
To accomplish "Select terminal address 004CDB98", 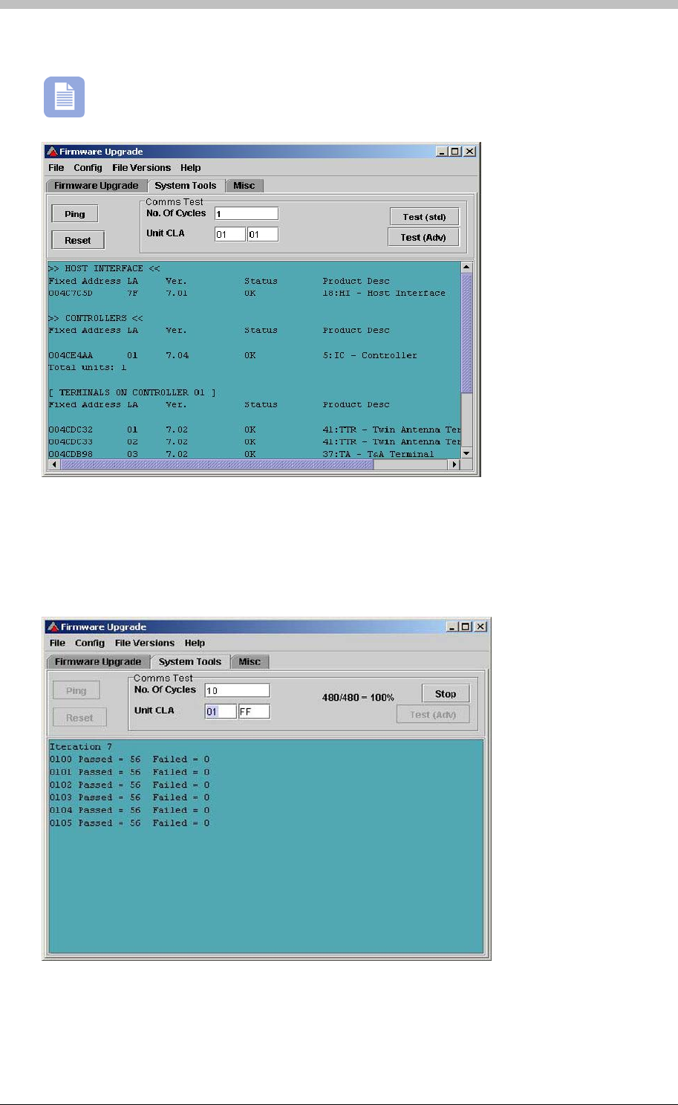I will point(71,454).
